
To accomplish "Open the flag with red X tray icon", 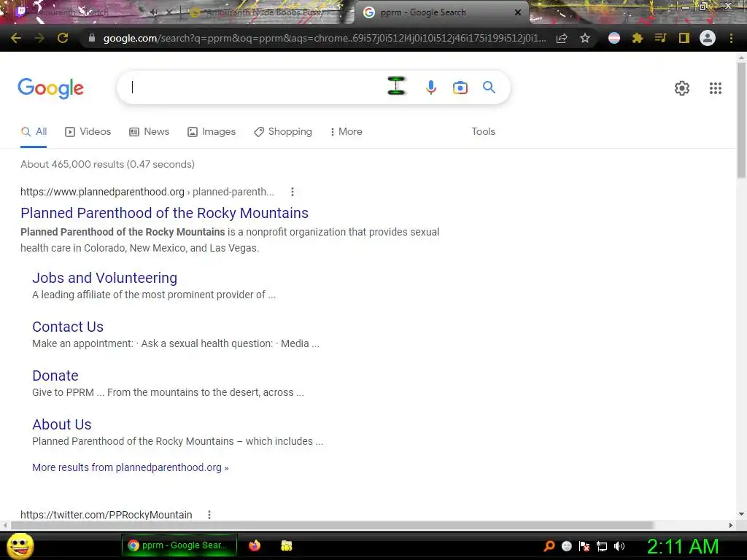I will tap(584, 546).
